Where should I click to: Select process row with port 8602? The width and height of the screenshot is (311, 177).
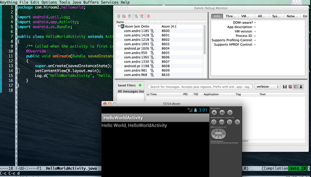point(160,40)
